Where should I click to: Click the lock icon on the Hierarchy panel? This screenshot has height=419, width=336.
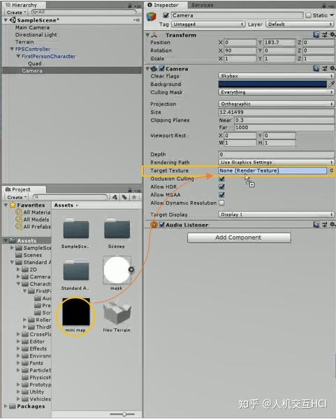(x=130, y=6)
